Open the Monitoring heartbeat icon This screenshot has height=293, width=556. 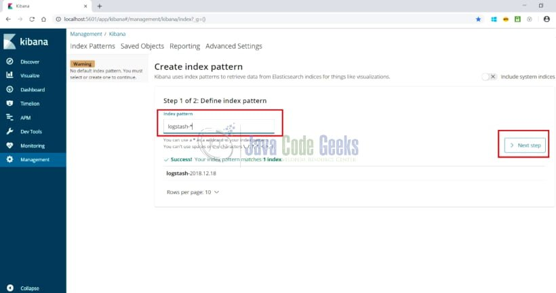9,145
